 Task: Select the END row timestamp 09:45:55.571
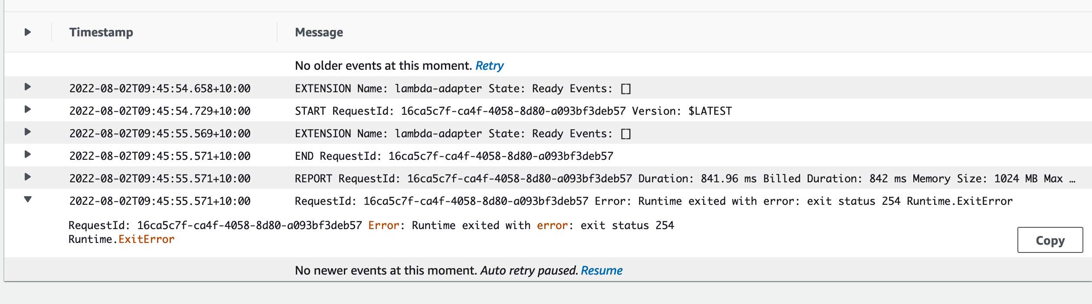pyautogui.click(x=160, y=156)
